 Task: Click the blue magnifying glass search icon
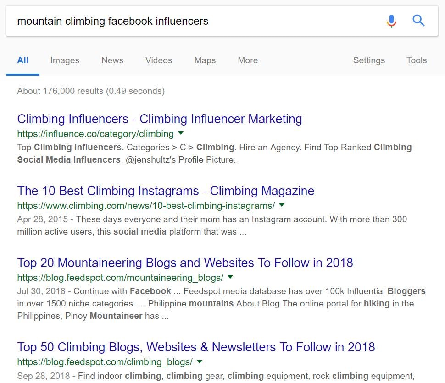coord(418,21)
